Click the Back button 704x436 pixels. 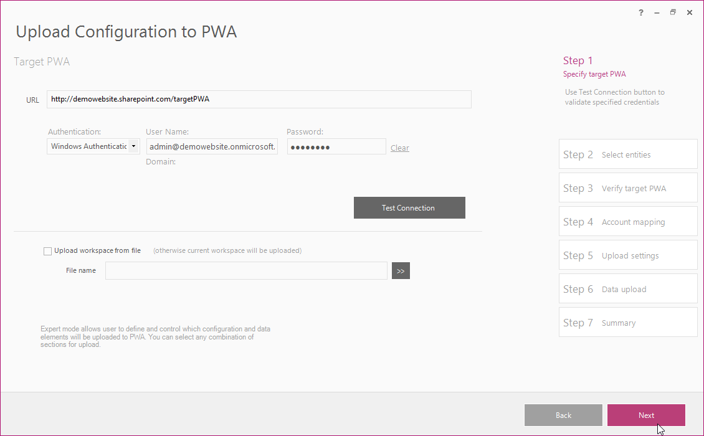point(563,415)
